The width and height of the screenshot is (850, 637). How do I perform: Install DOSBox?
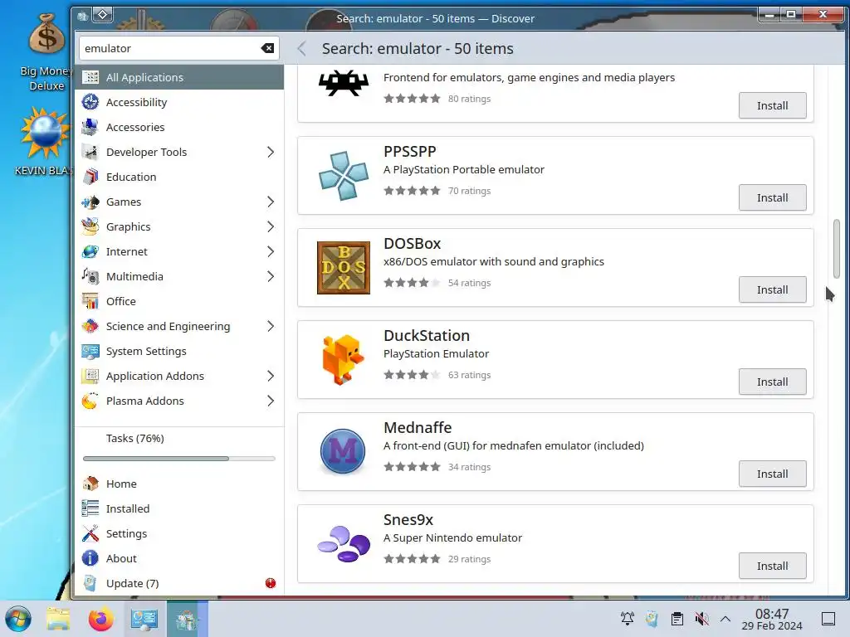(772, 289)
